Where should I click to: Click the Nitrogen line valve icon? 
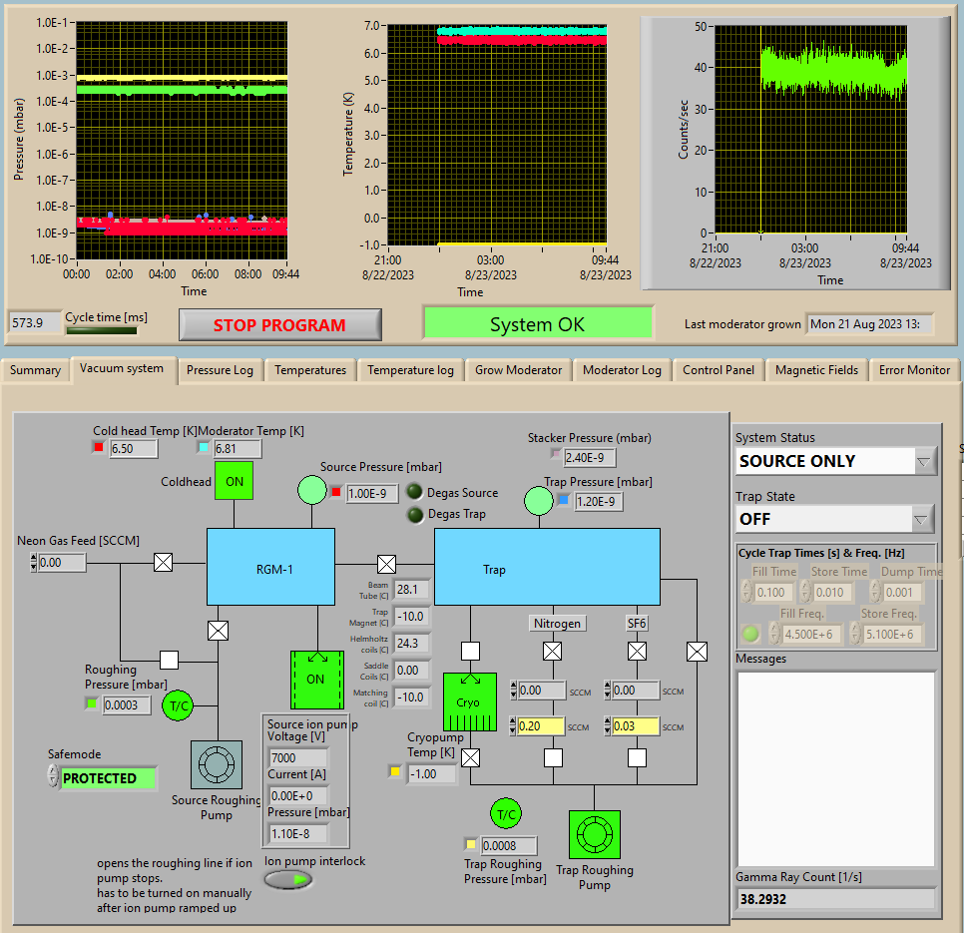pyautogui.click(x=551, y=651)
